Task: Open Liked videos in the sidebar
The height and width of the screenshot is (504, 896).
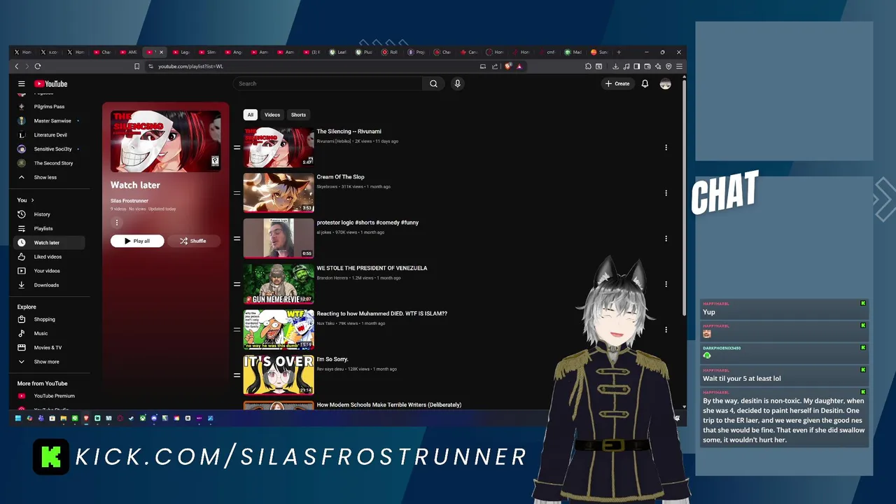Action: 48,257
